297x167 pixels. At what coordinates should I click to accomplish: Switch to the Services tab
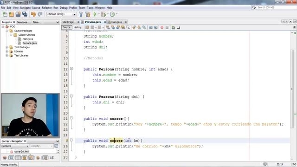[x=22, y=22]
